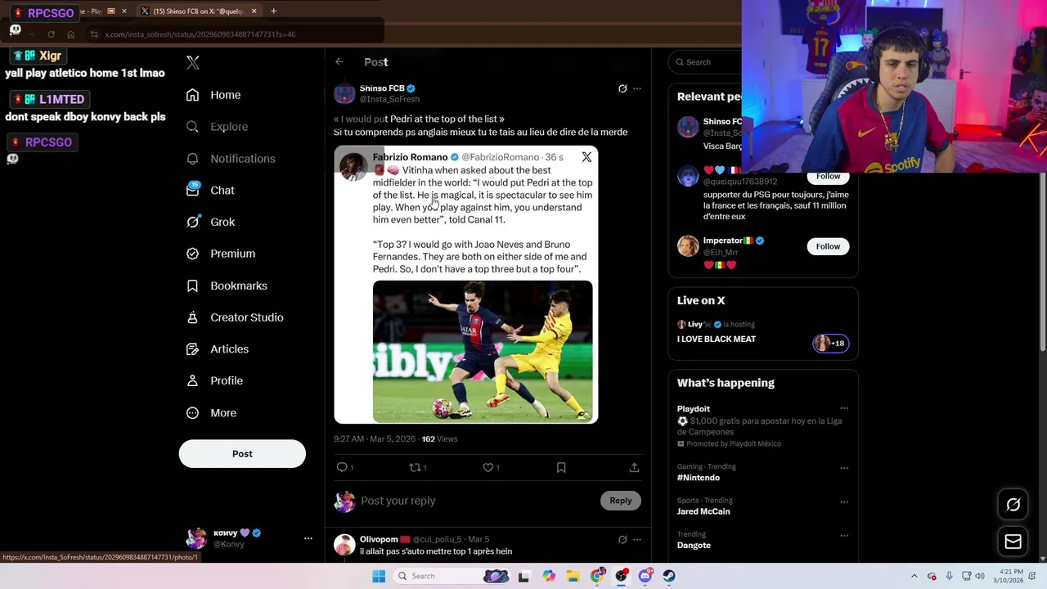Open the floating Grok button
The height and width of the screenshot is (589, 1047).
(x=1013, y=505)
